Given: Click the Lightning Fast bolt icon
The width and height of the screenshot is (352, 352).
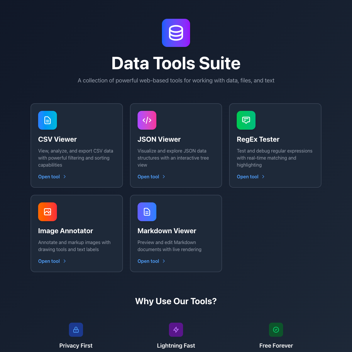Looking at the screenshot, I should point(176,330).
